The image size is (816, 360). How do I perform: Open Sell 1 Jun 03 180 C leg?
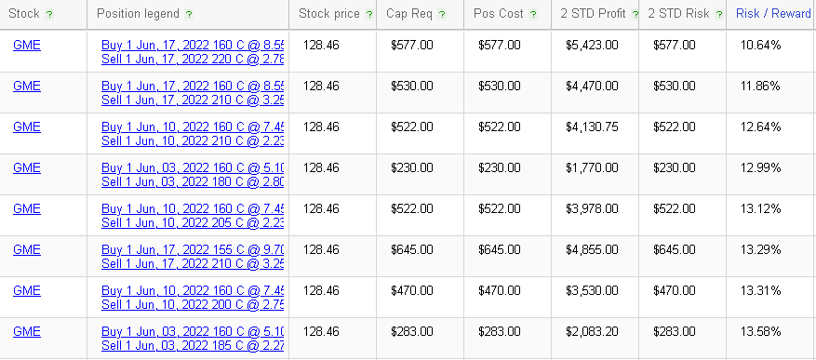[193, 181]
